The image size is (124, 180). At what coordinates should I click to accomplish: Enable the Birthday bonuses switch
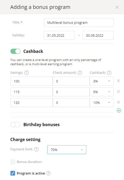point(15,125)
